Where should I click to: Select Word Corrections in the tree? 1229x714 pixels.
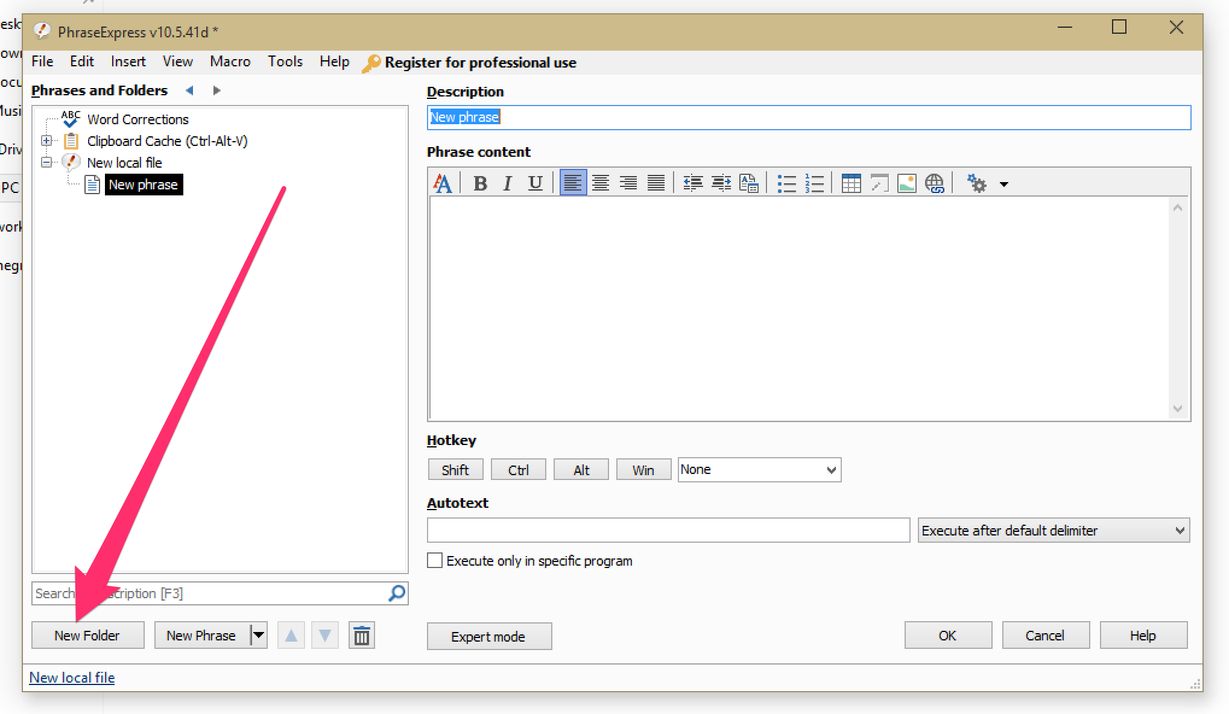coord(137,119)
